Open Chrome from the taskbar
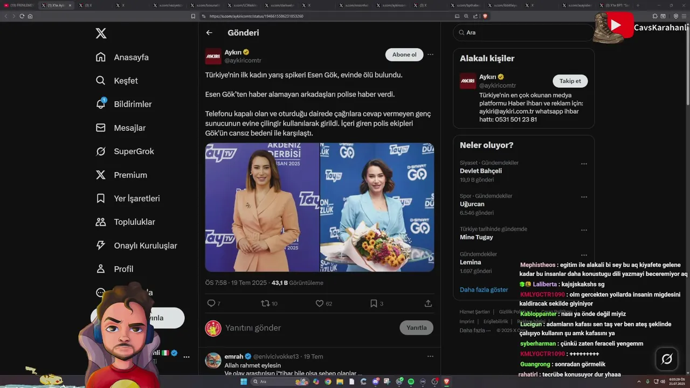 click(328, 382)
